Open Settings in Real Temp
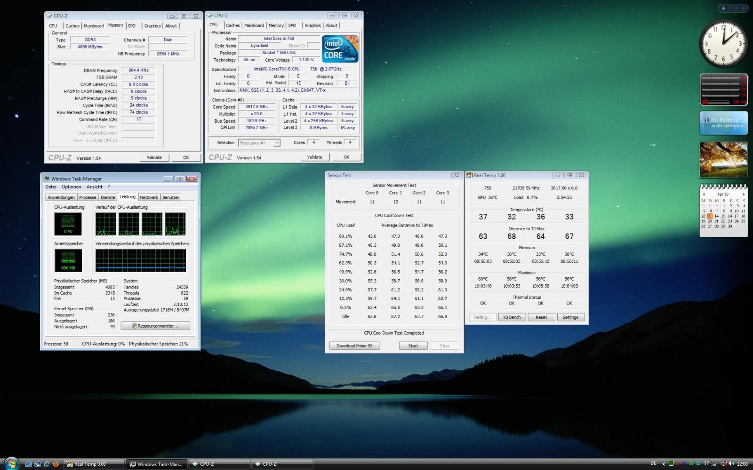753x470 pixels. click(570, 317)
